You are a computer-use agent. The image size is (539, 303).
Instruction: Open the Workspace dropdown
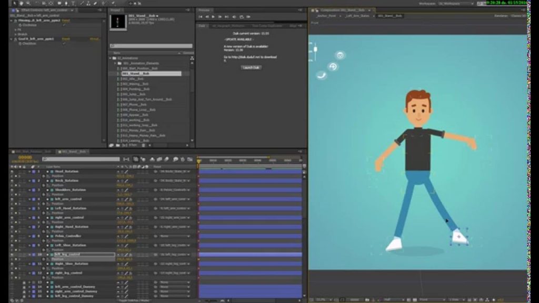coord(456,4)
